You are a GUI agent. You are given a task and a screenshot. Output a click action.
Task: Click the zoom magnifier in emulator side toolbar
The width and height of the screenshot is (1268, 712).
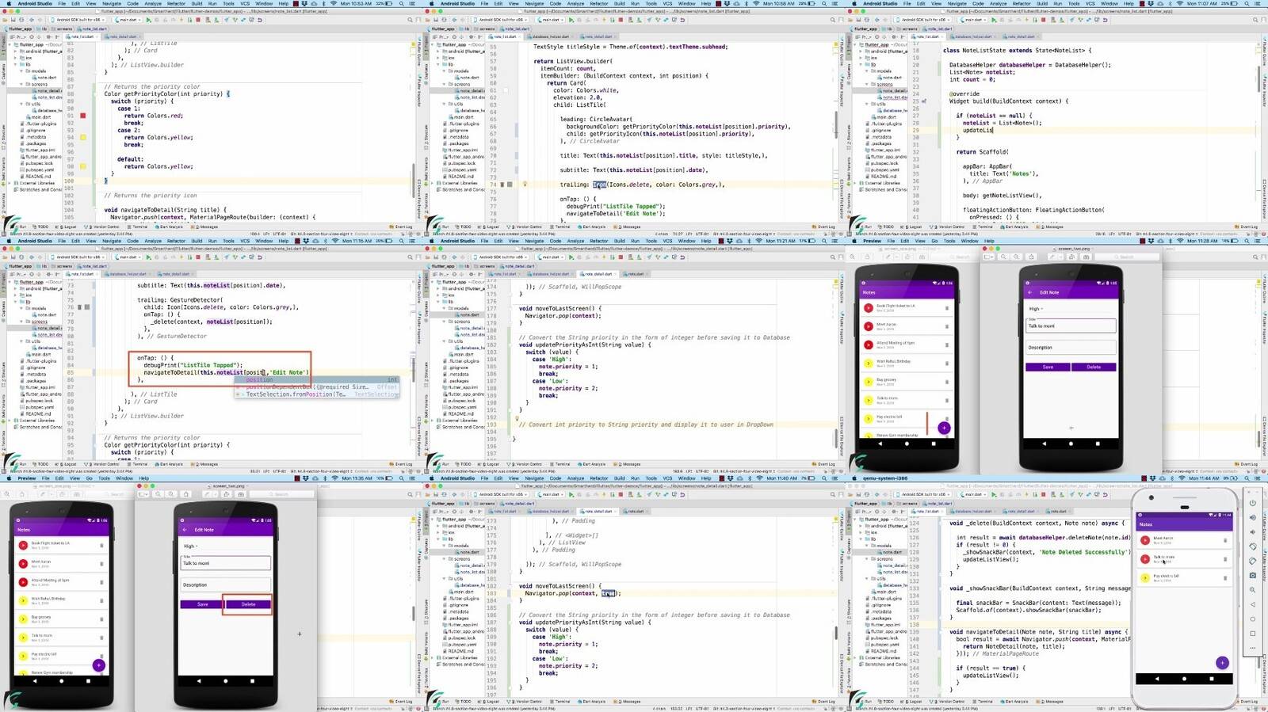pos(1253,590)
